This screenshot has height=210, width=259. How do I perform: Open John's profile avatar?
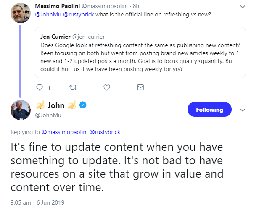coord(19,110)
